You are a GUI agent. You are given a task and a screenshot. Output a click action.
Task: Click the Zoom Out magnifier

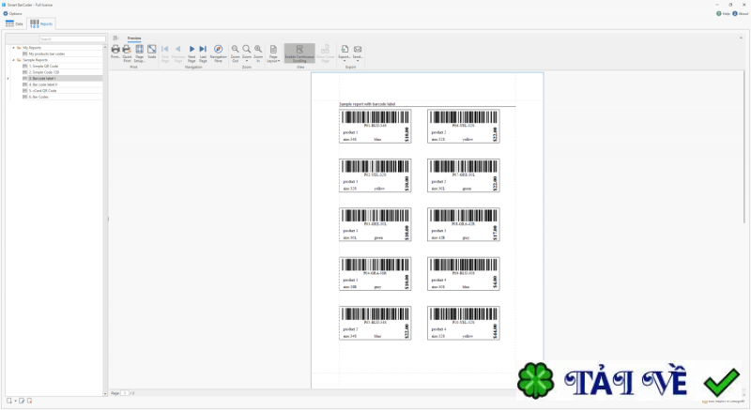(236, 53)
